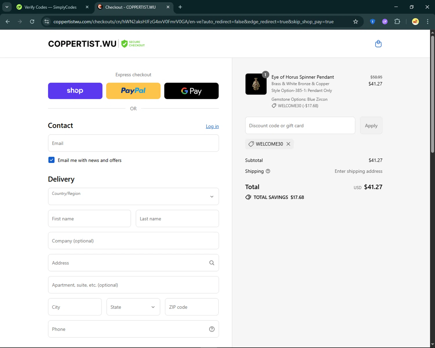Close the Checkout COPPERTIST.WU tab
This screenshot has height=348, width=435.
[168, 7]
